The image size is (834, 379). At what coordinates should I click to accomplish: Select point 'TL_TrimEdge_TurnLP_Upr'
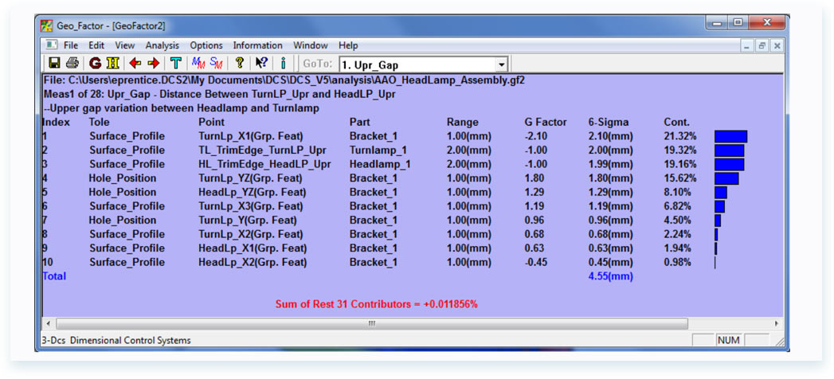[262, 150]
